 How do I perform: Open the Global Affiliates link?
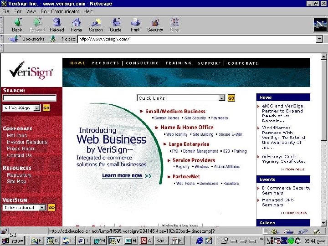[227, 167]
